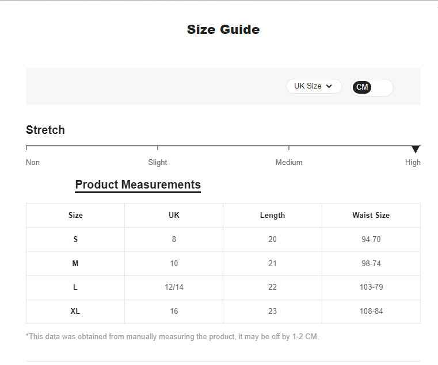Select the Medium stretch label

click(x=289, y=163)
